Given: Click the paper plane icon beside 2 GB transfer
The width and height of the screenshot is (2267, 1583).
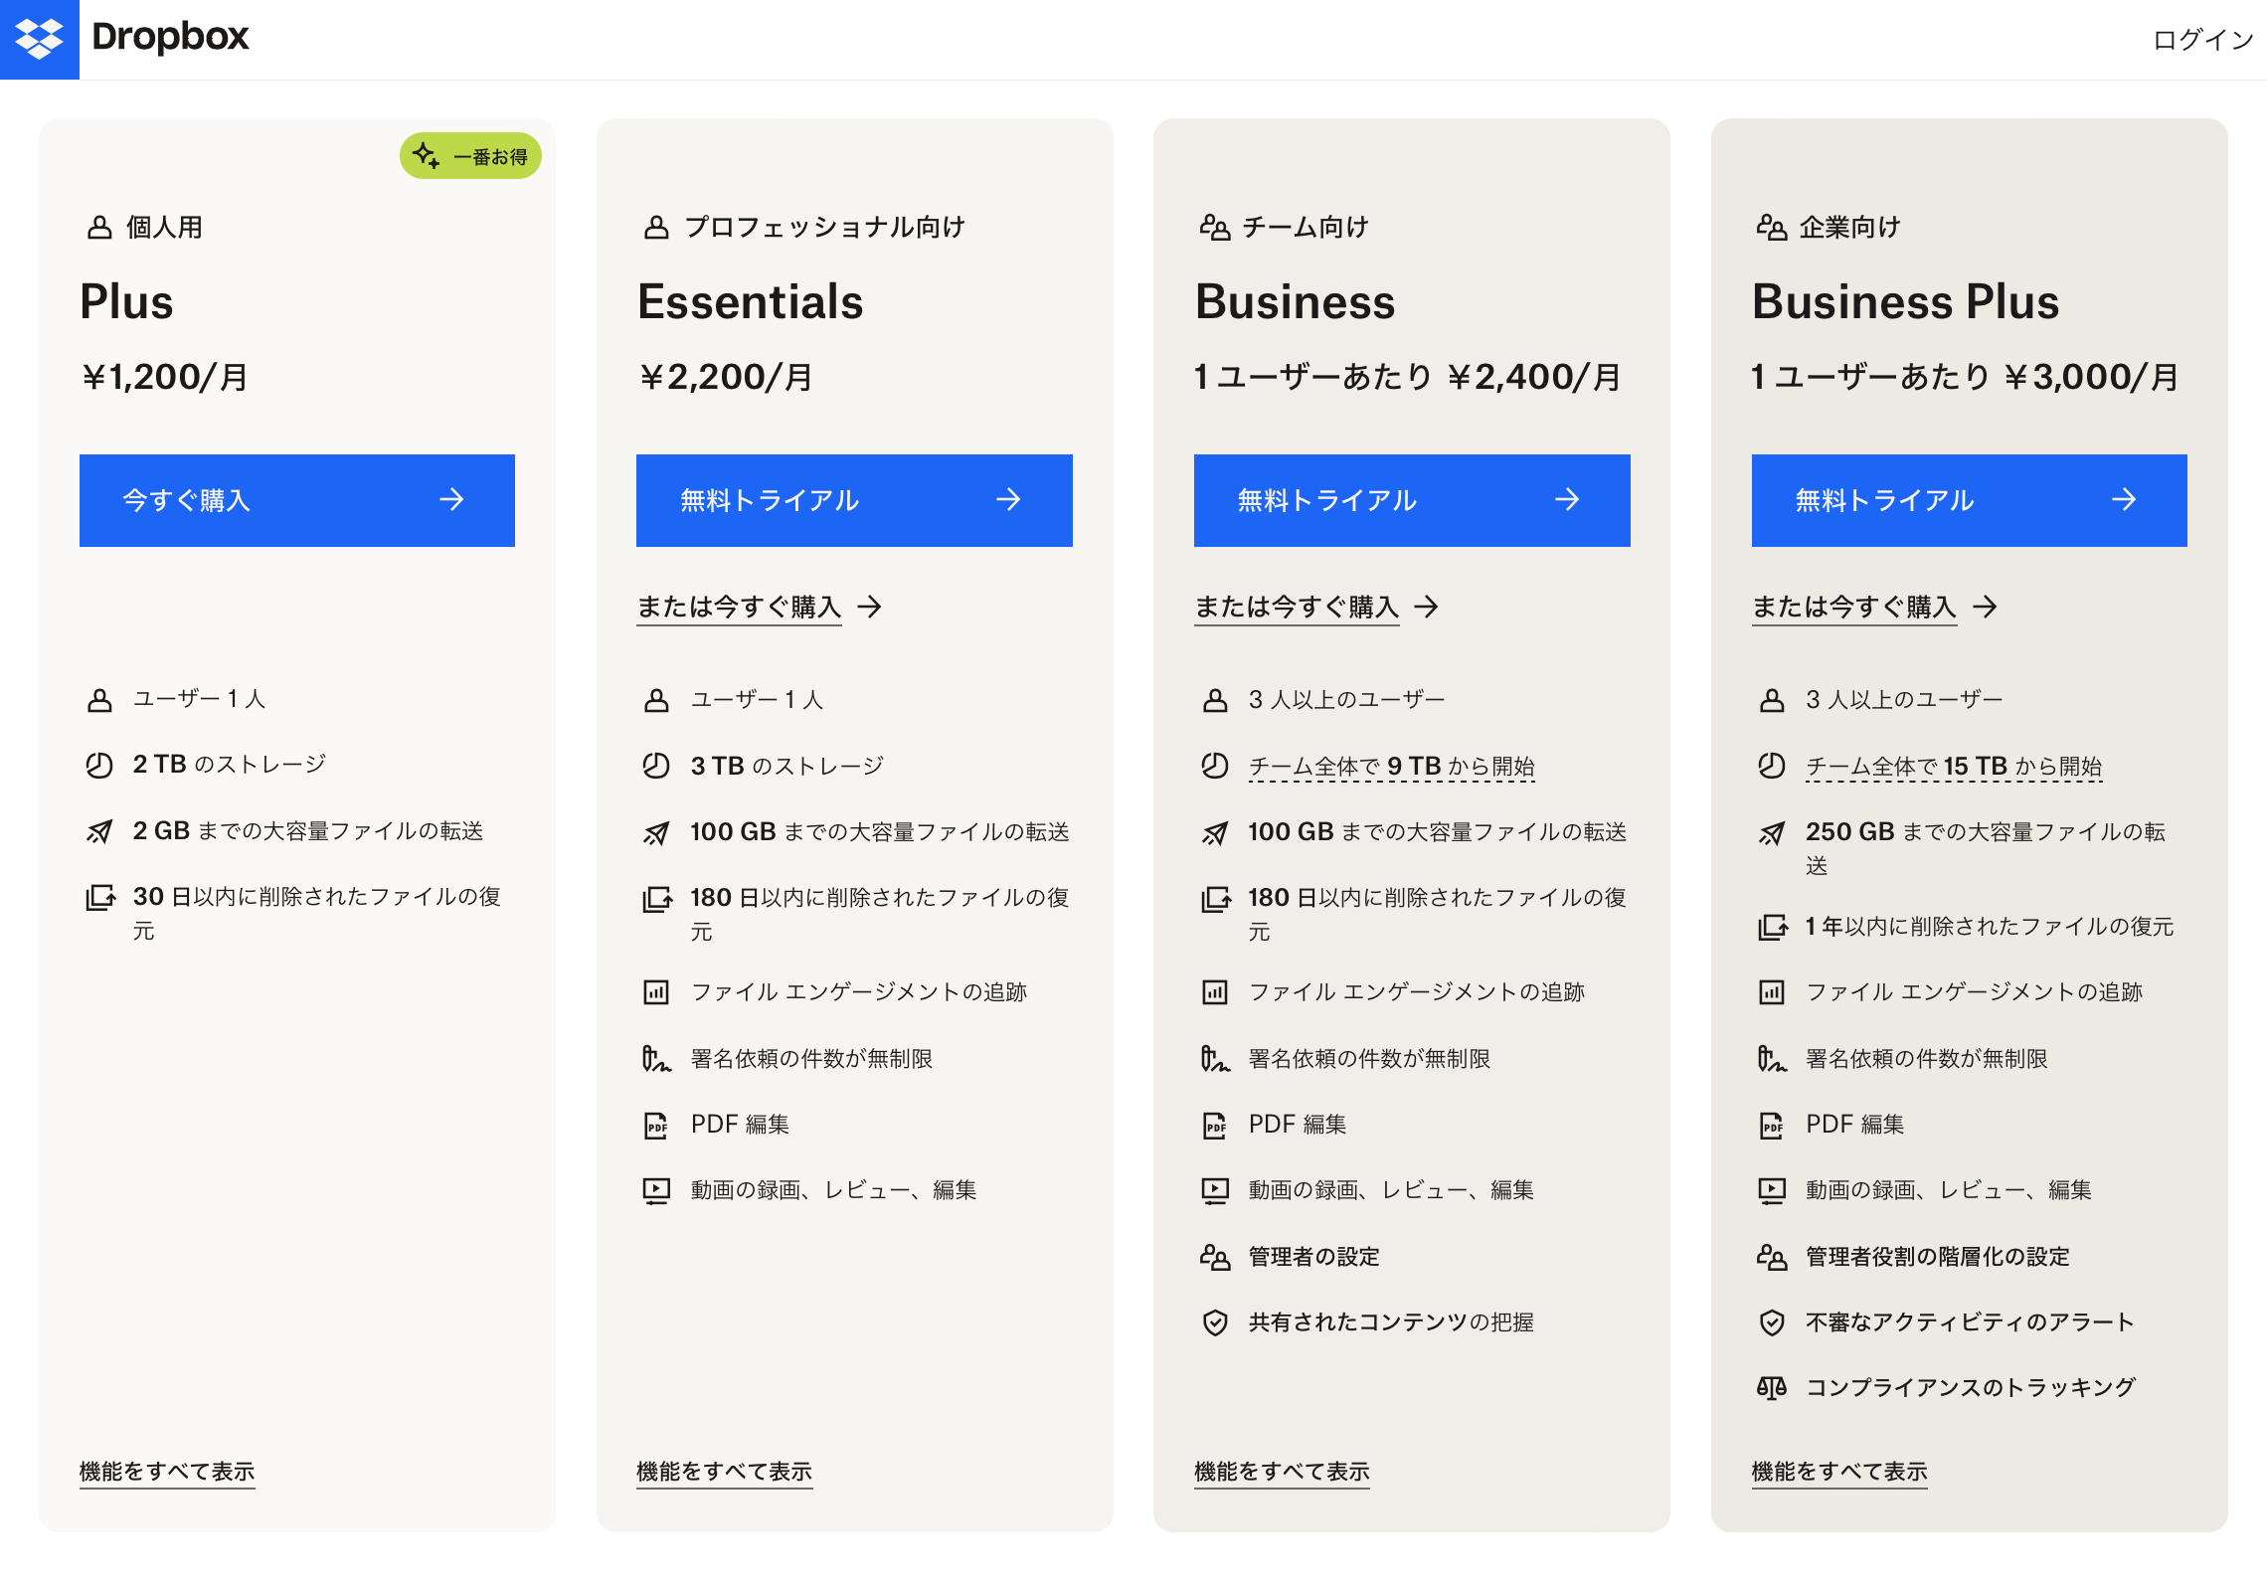Looking at the screenshot, I should [99, 831].
